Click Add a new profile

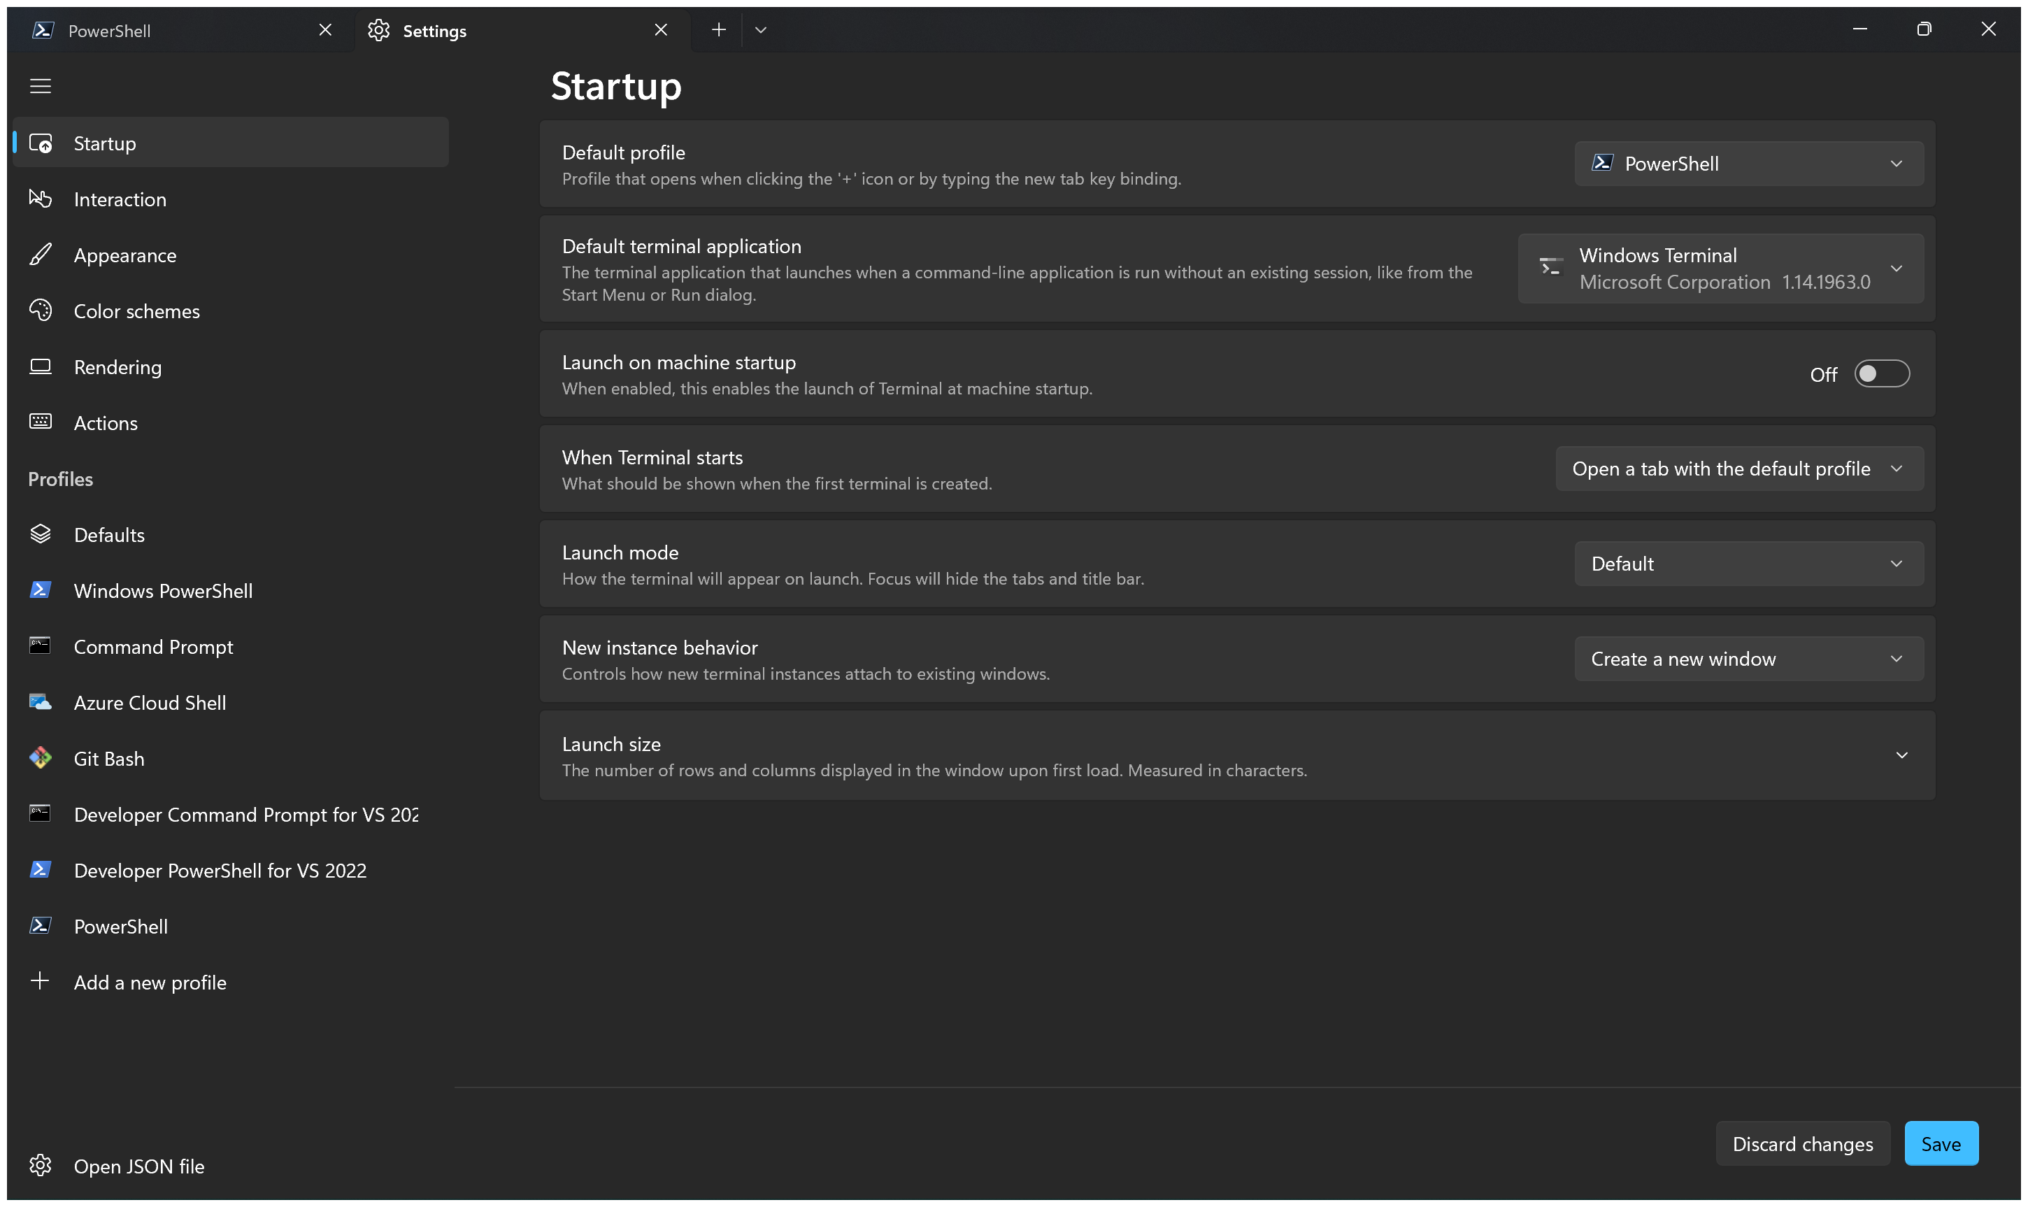click(150, 983)
